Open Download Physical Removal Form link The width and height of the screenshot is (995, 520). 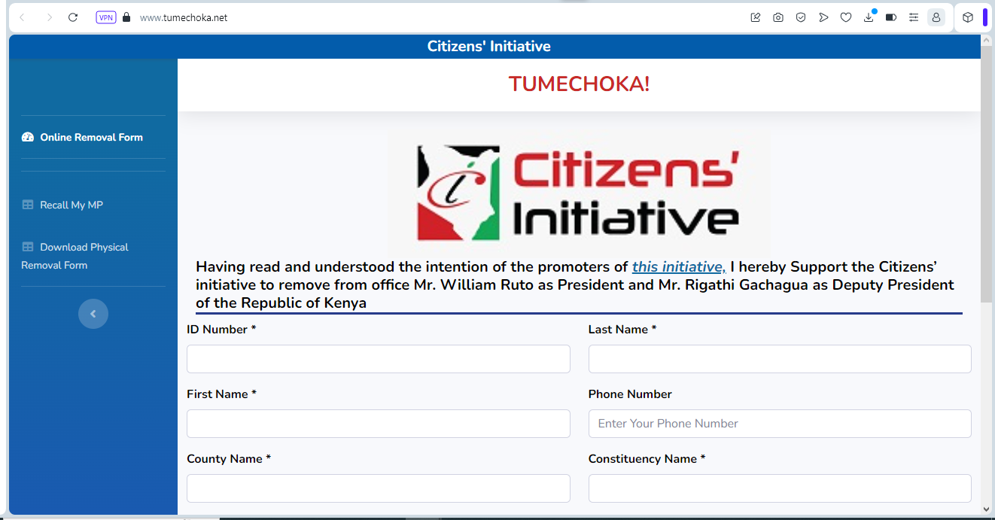84,248
